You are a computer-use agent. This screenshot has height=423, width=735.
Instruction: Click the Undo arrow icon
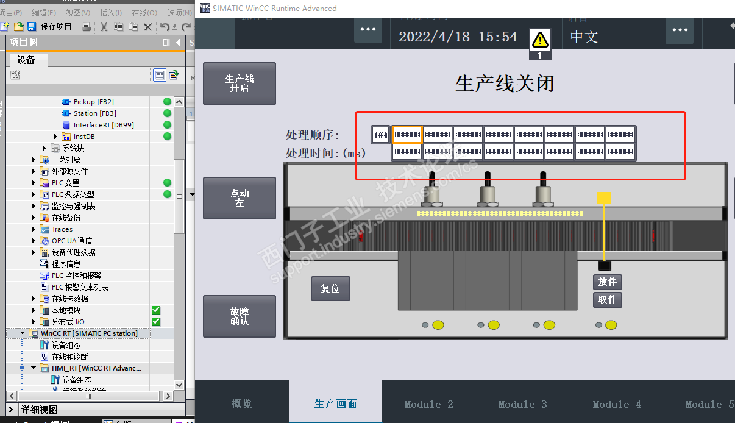click(165, 26)
